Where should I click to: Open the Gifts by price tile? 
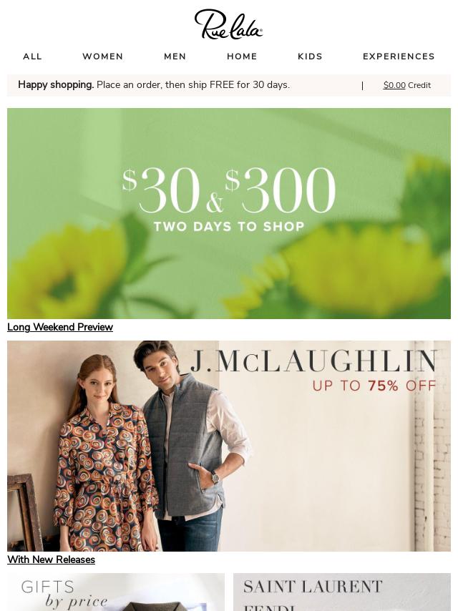116,592
